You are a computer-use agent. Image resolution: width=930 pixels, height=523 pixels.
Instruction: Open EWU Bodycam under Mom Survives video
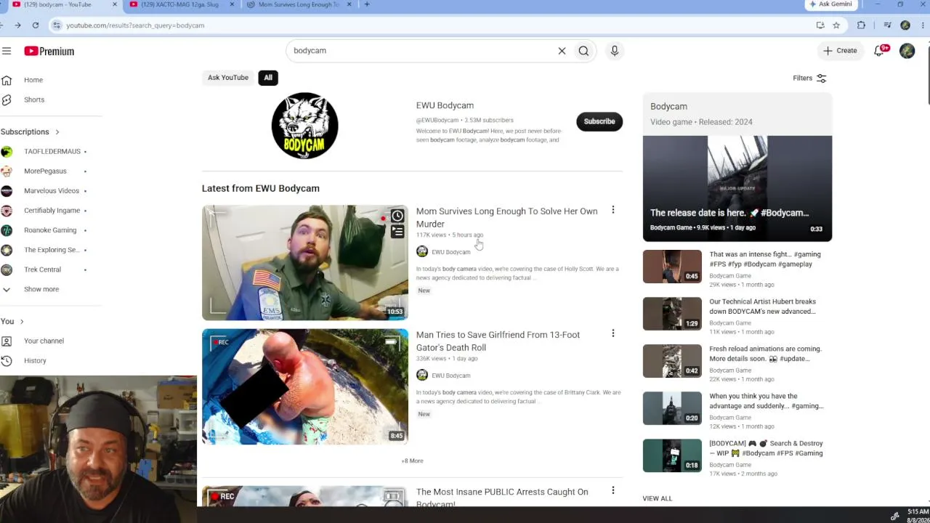tap(450, 252)
